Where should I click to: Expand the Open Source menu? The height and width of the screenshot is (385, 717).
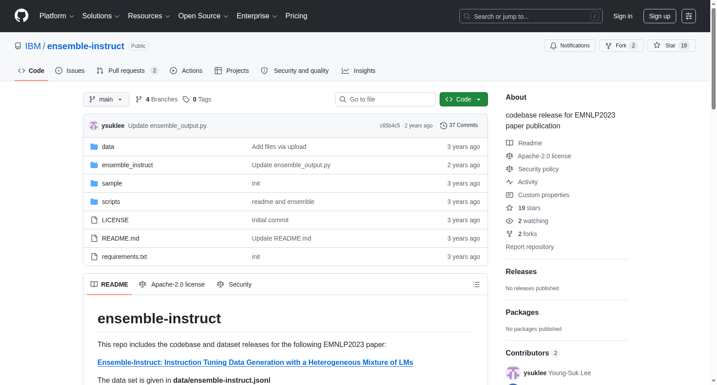203,16
